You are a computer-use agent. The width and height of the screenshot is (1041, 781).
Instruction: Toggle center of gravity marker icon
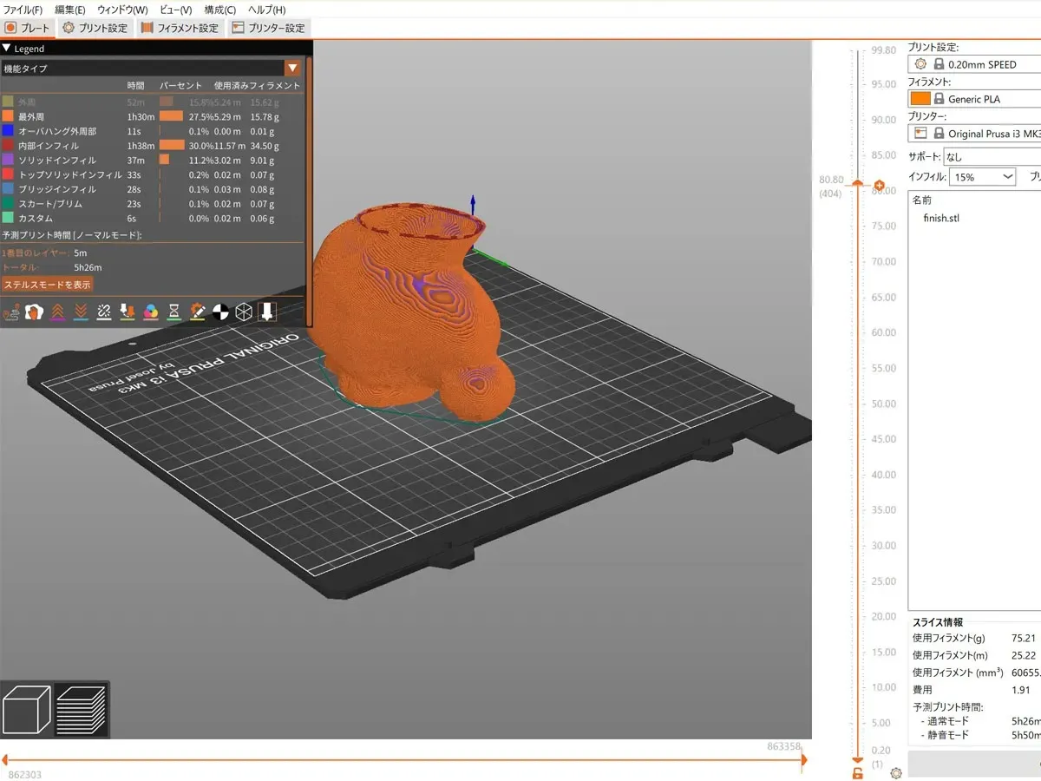[221, 312]
